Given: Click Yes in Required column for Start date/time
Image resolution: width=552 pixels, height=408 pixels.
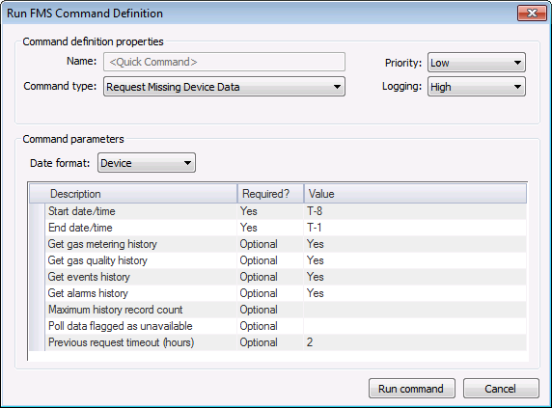Looking at the screenshot, I should click(x=270, y=211).
